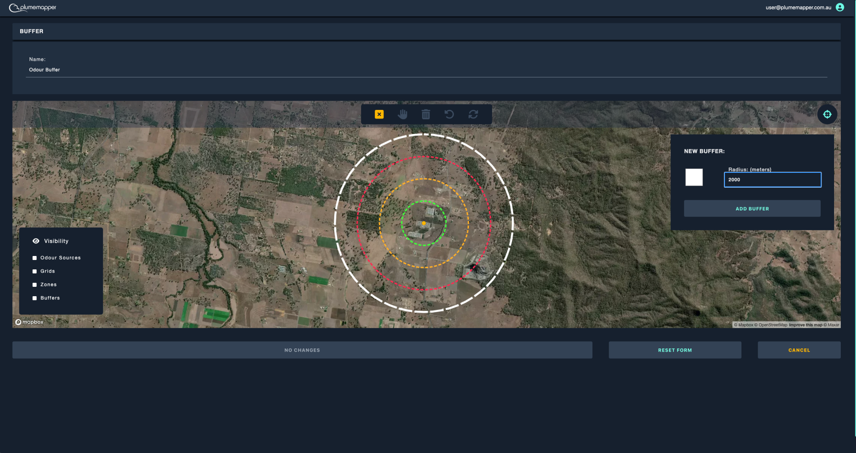Click the Visibility eye icon

tap(36, 241)
